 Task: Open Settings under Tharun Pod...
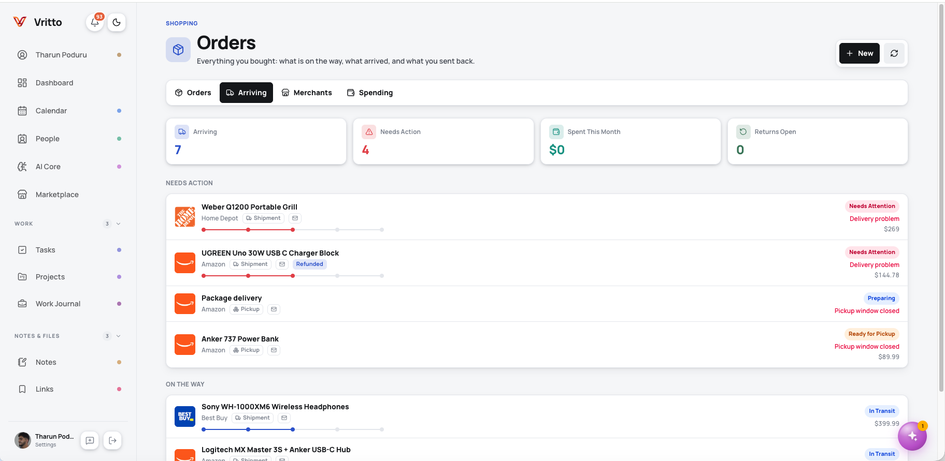click(46, 445)
